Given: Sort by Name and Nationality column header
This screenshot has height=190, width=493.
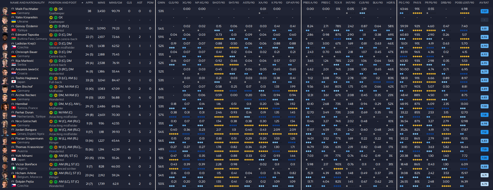Looking at the screenshot, I should 27,3.
